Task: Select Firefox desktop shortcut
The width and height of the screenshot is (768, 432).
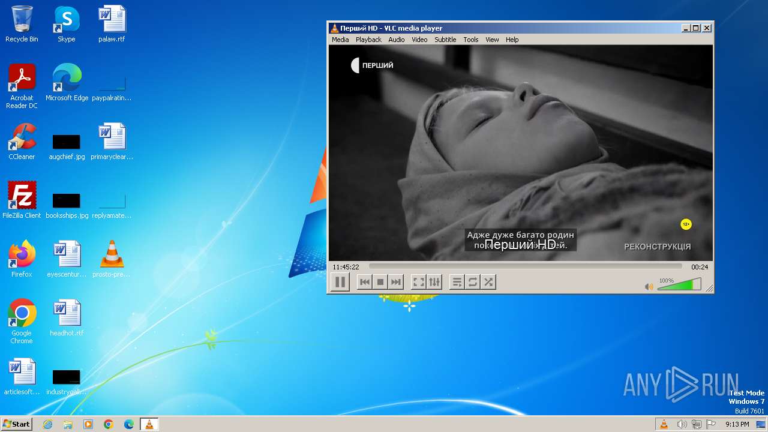Action: (22, 259)
